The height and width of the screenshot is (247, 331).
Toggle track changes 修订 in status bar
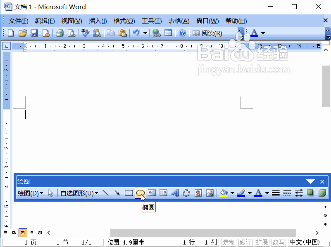tap(245, 242)
